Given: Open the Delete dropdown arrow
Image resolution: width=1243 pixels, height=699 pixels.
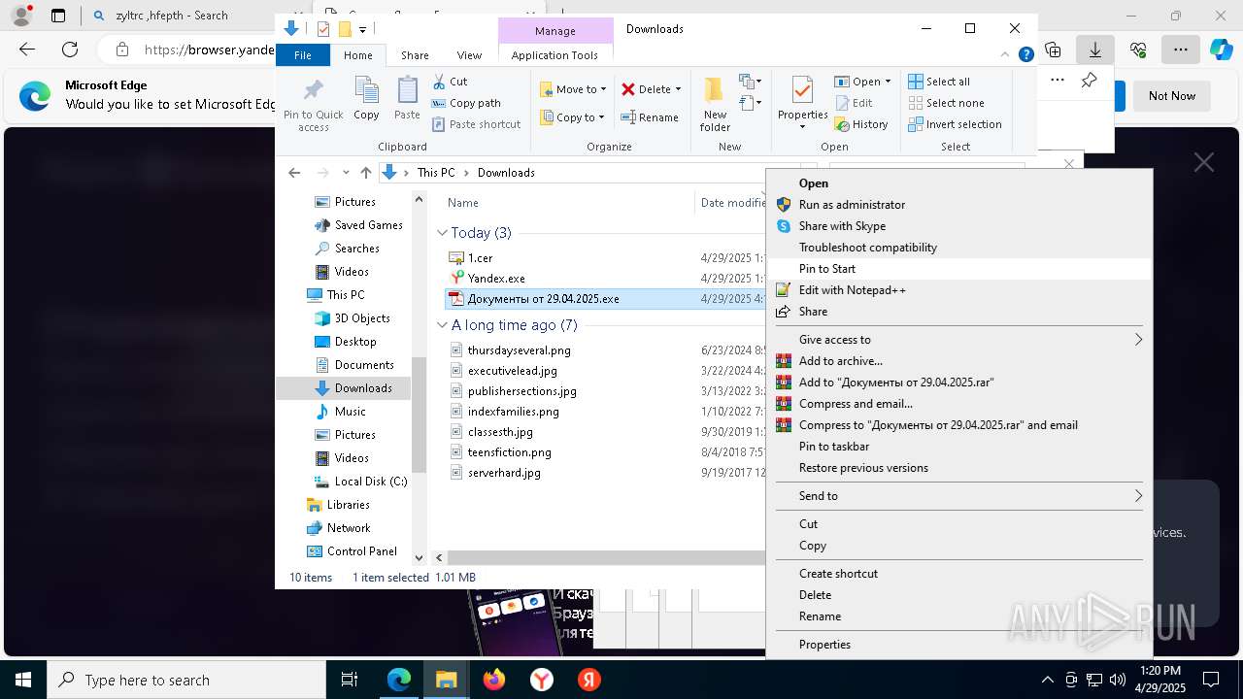Looking at the screenshot, I should point(678,89).
